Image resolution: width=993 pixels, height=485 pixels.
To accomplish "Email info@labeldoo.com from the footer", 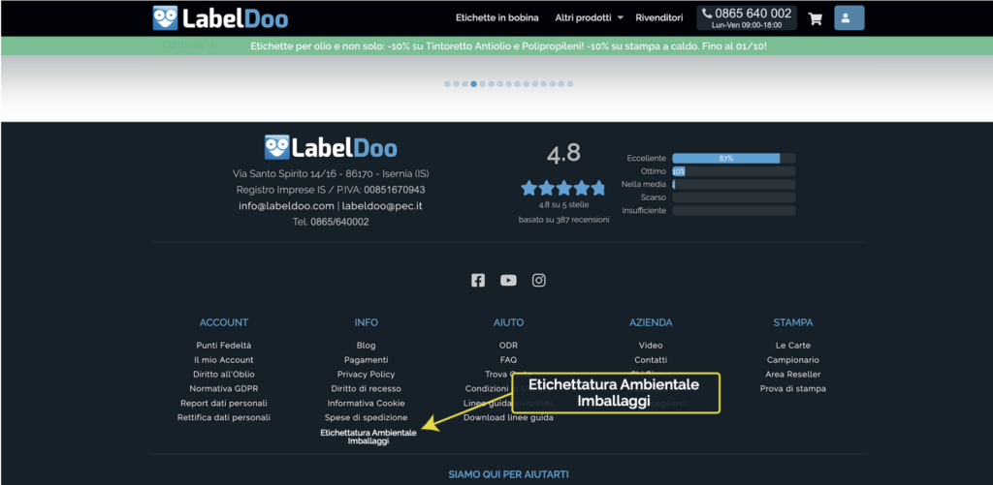I will [286, 205].
